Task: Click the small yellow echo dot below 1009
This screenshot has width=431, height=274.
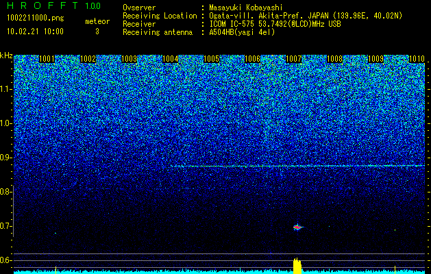Action: pyautogui.click(x=395, y=230)
